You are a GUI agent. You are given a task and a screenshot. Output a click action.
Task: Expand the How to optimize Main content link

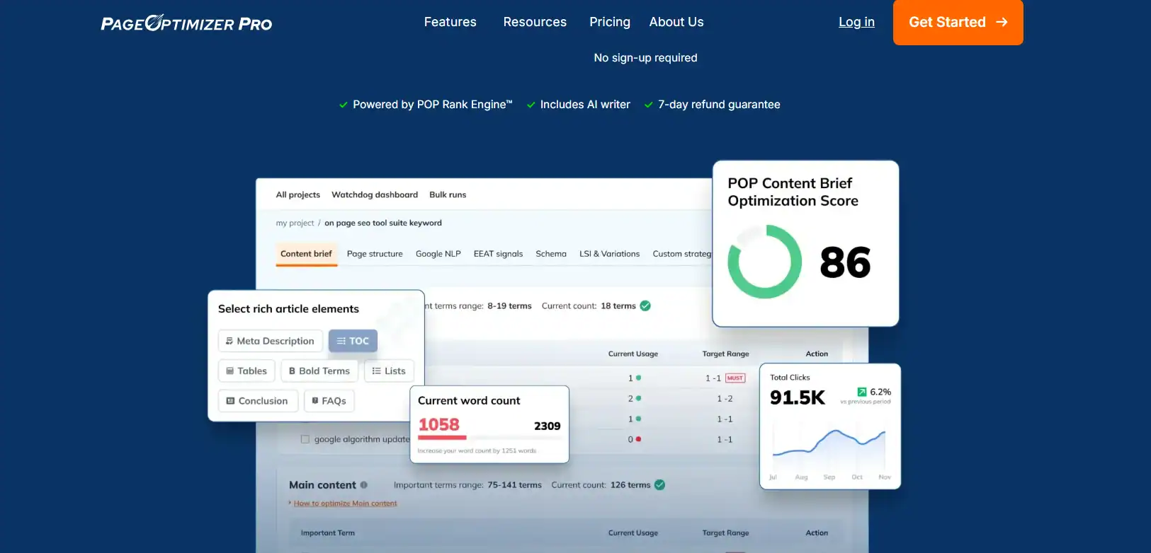click(345, 503)
